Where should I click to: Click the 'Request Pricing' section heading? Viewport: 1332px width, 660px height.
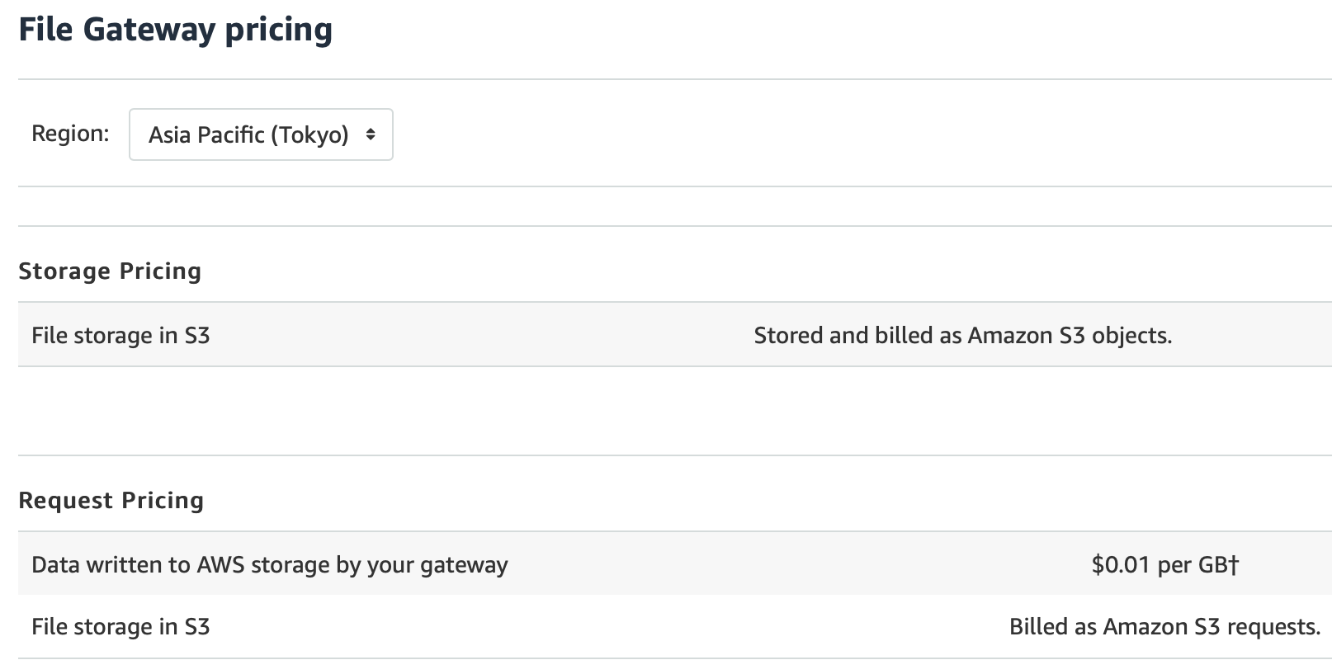(111, 501)
